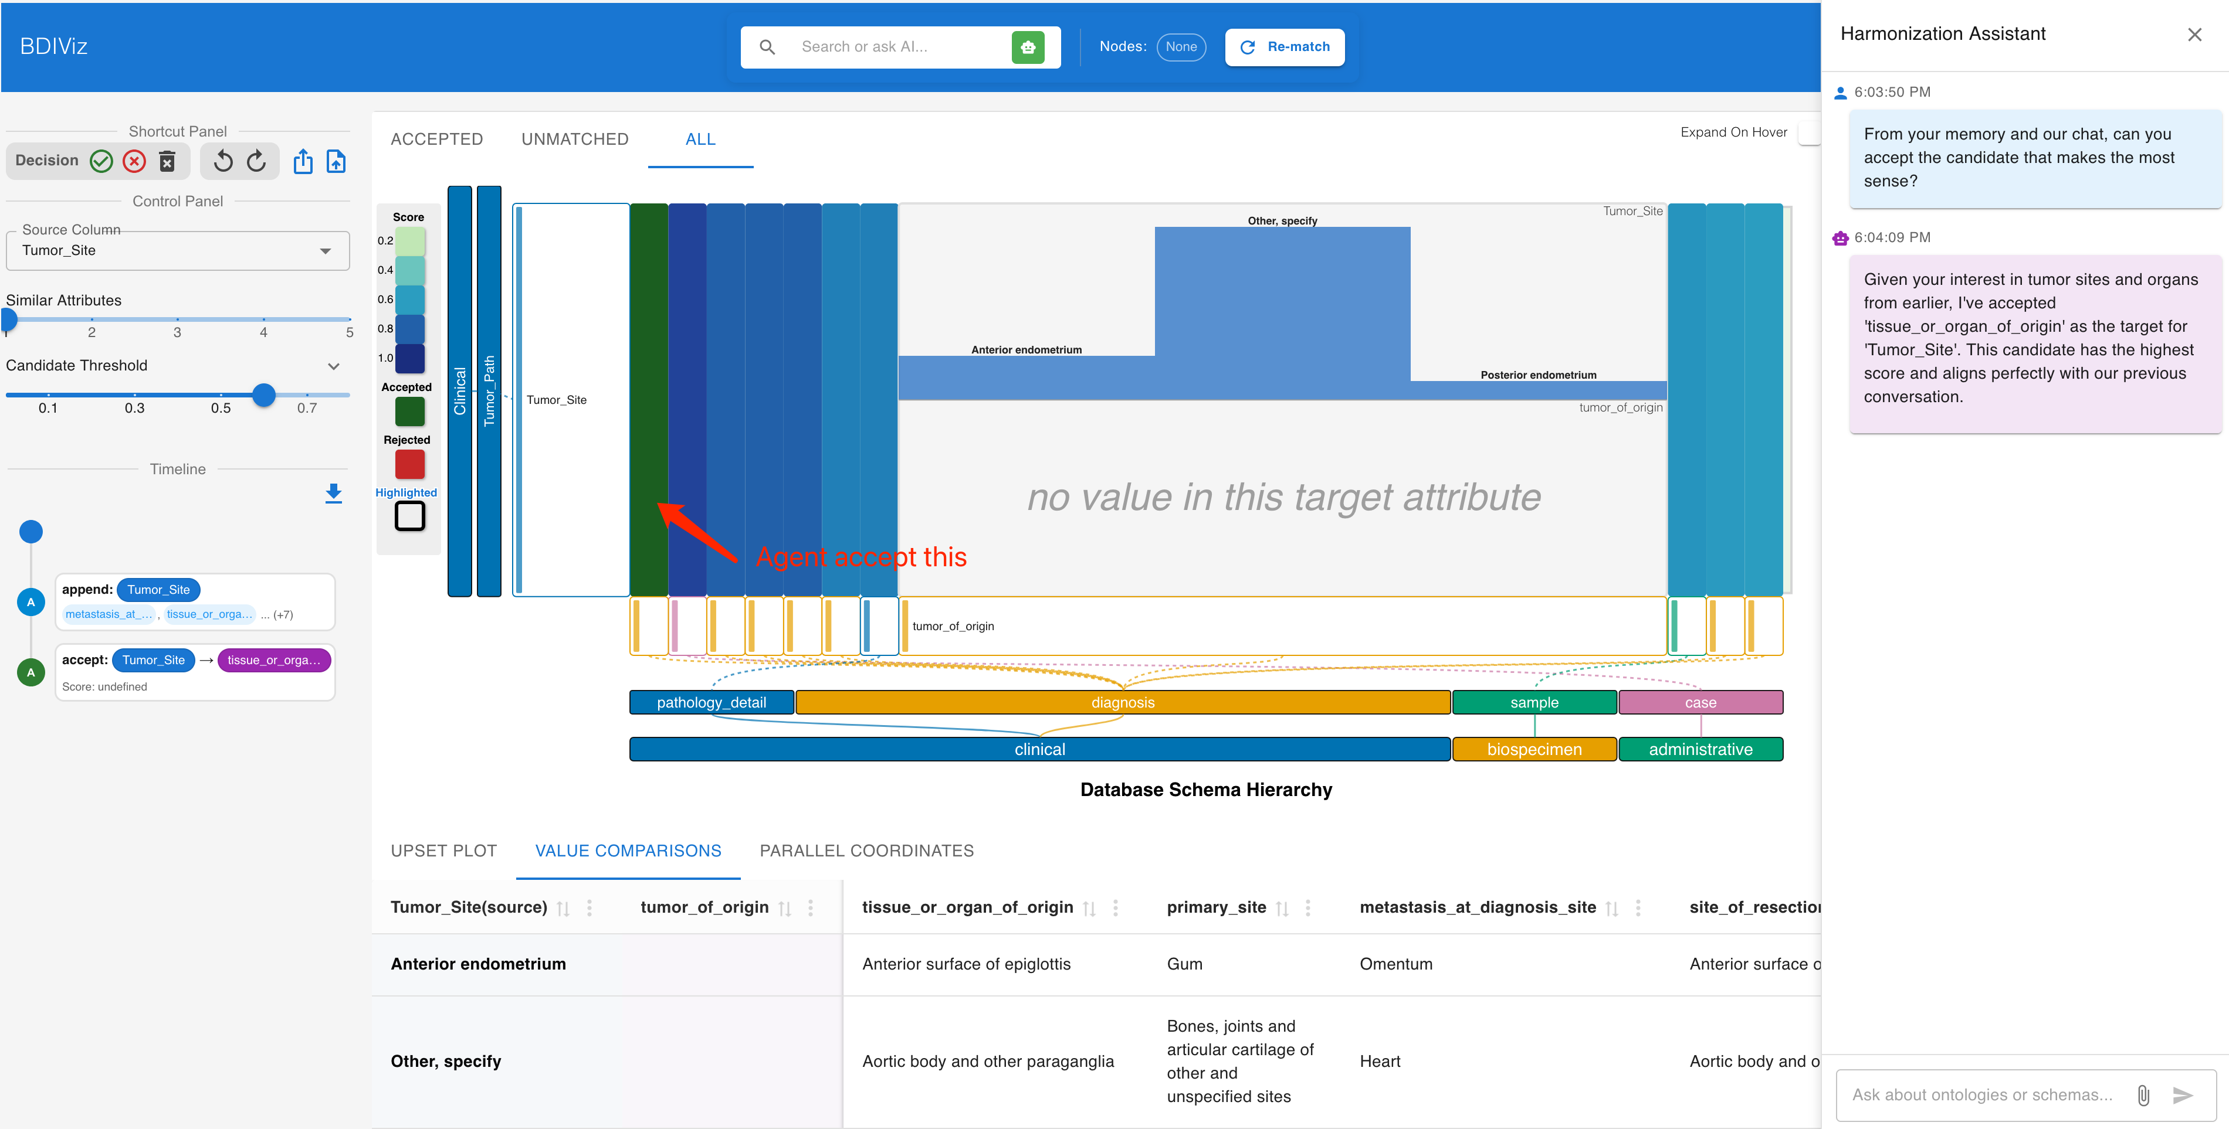Sort the tissue_or_organ_of_origin column
The height and width of the screenshot is (1129, 2229).
(1089, 907)
